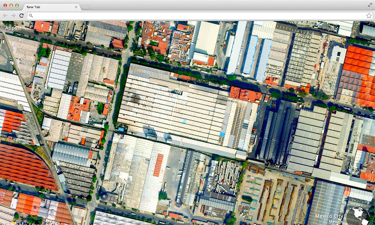Screen dimensions: 375x225
Task: Close the browser window with the red button
Action: 5,5
